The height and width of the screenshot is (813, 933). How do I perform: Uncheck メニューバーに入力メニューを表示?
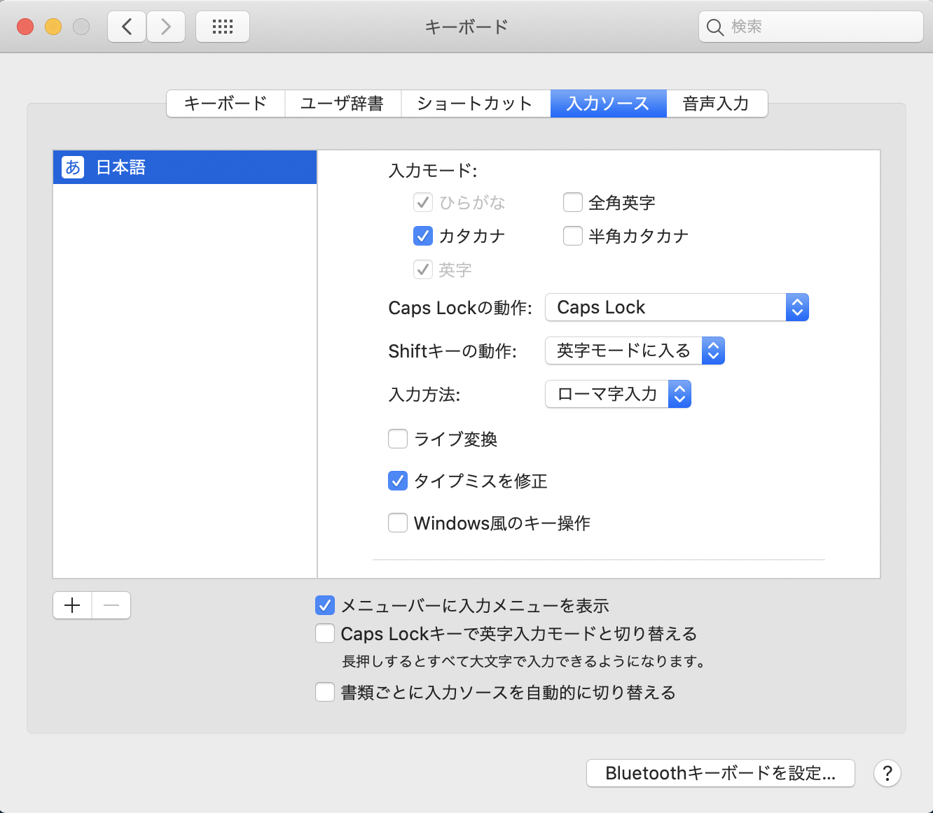(325, 605)
